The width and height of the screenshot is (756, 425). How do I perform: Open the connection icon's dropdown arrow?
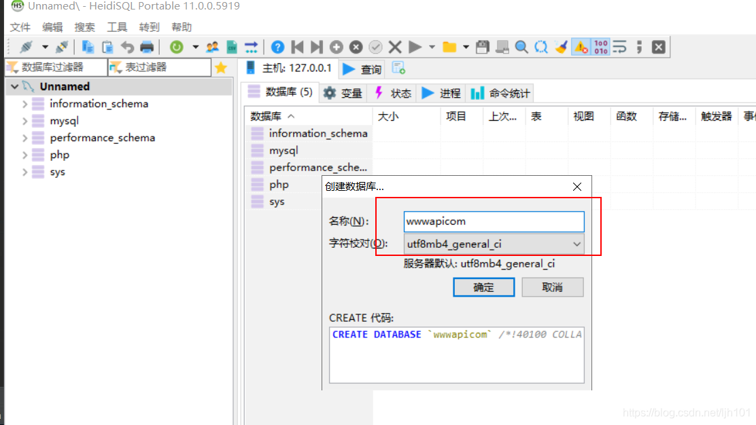point(45,47)
